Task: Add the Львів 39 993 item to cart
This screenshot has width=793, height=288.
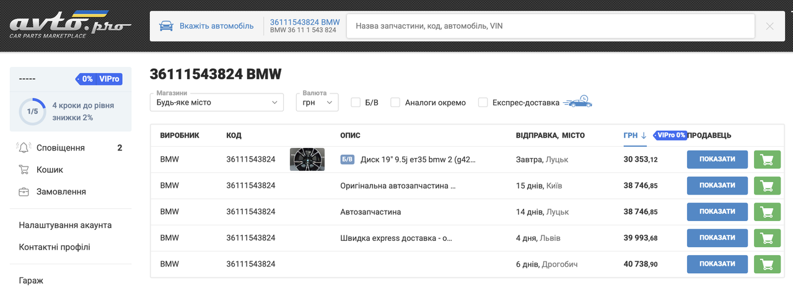Action: [767, 238]
